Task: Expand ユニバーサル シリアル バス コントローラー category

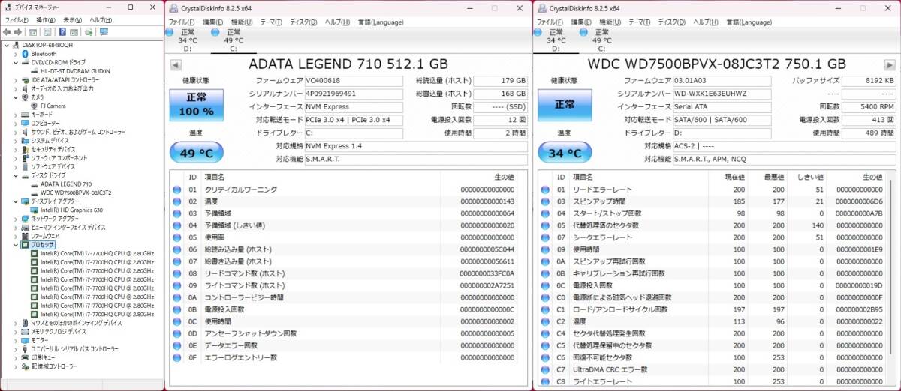Action: tap(17, 349)
